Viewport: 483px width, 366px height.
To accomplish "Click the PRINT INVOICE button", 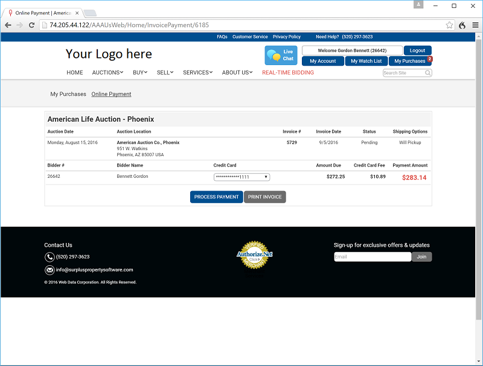I will click(265, 197).
